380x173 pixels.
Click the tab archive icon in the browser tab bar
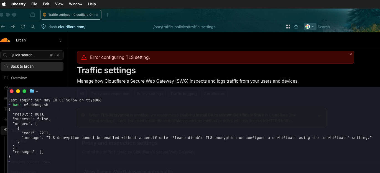(33, 15)
